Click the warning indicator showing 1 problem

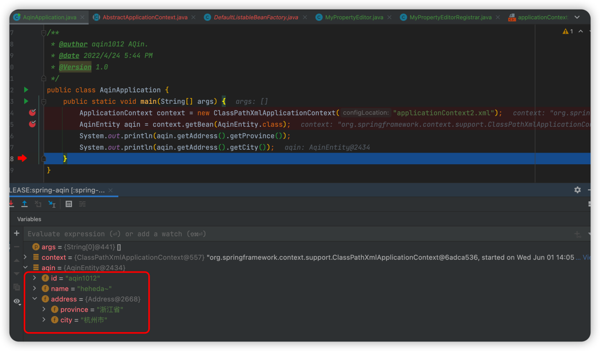568,31
